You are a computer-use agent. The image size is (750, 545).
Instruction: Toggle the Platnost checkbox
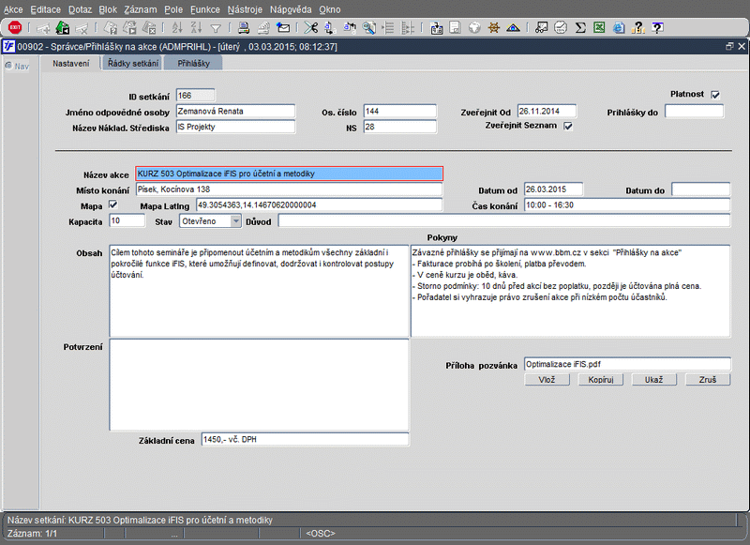point(715,95)
